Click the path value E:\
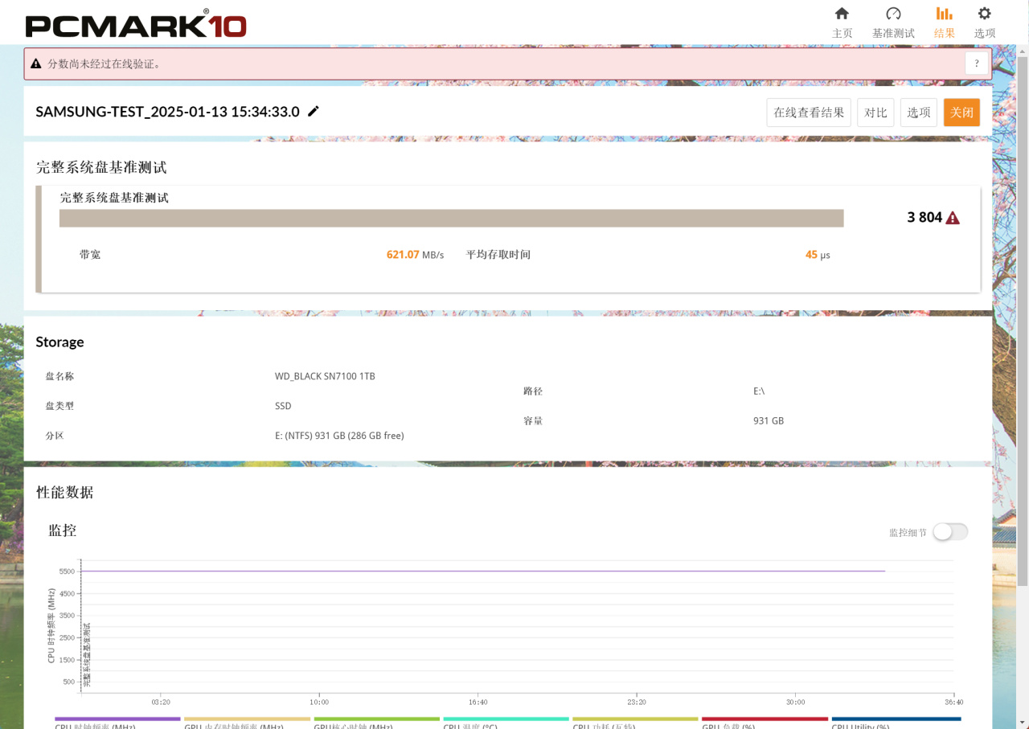 coord(759,391)
